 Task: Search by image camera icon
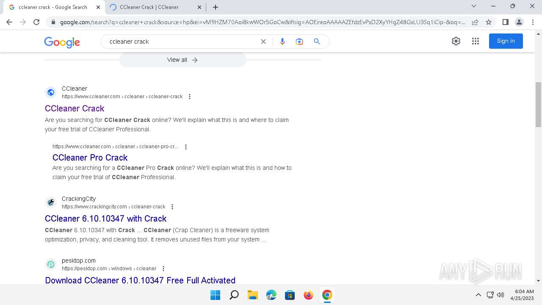point(299,42)
